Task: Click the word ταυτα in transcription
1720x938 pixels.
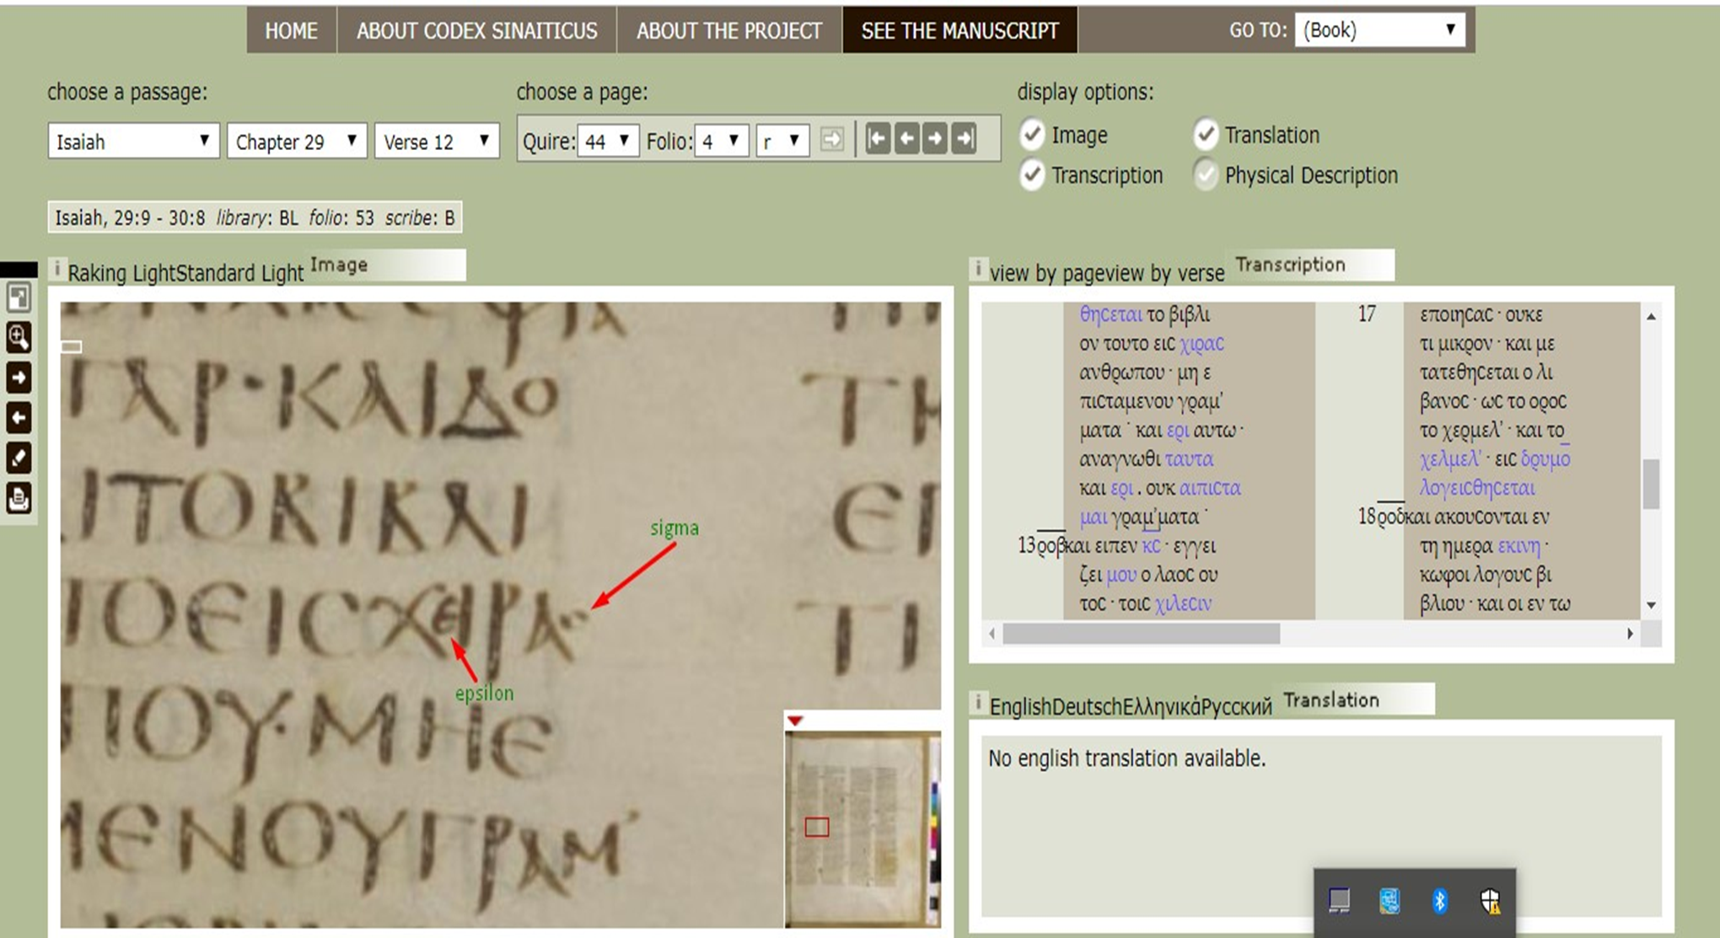Action: coord(1190,459)
